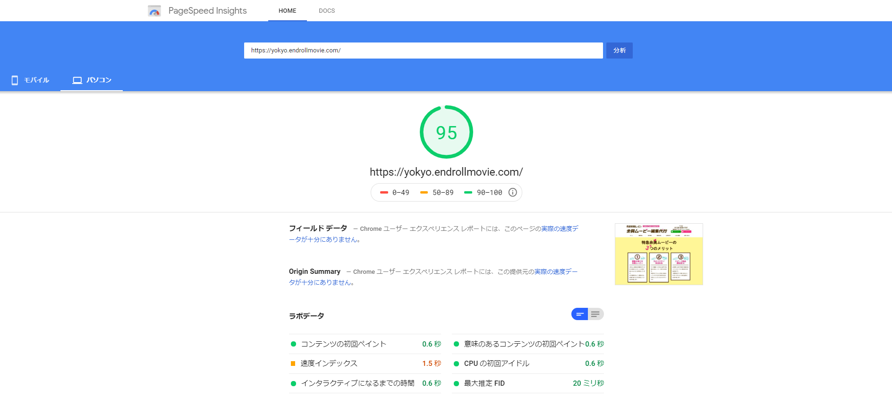
Task: Open the HOME tab
Action: coord(288,10)
